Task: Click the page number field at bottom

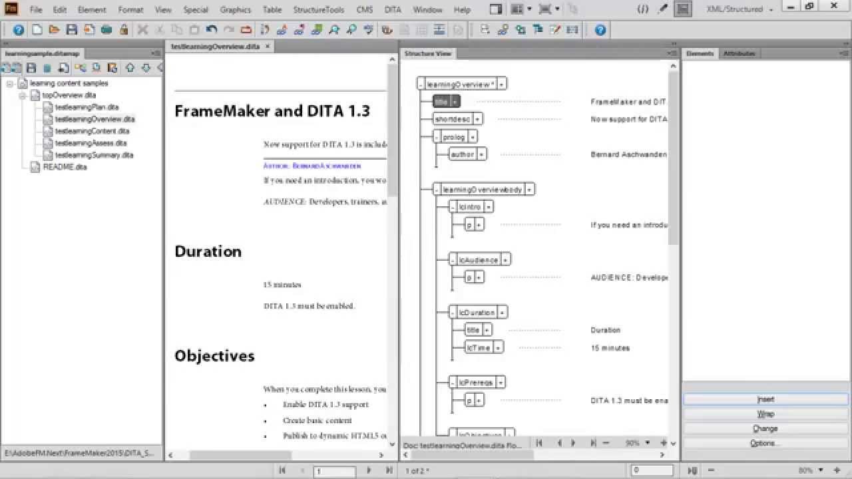Action: (x=334, y=470)
